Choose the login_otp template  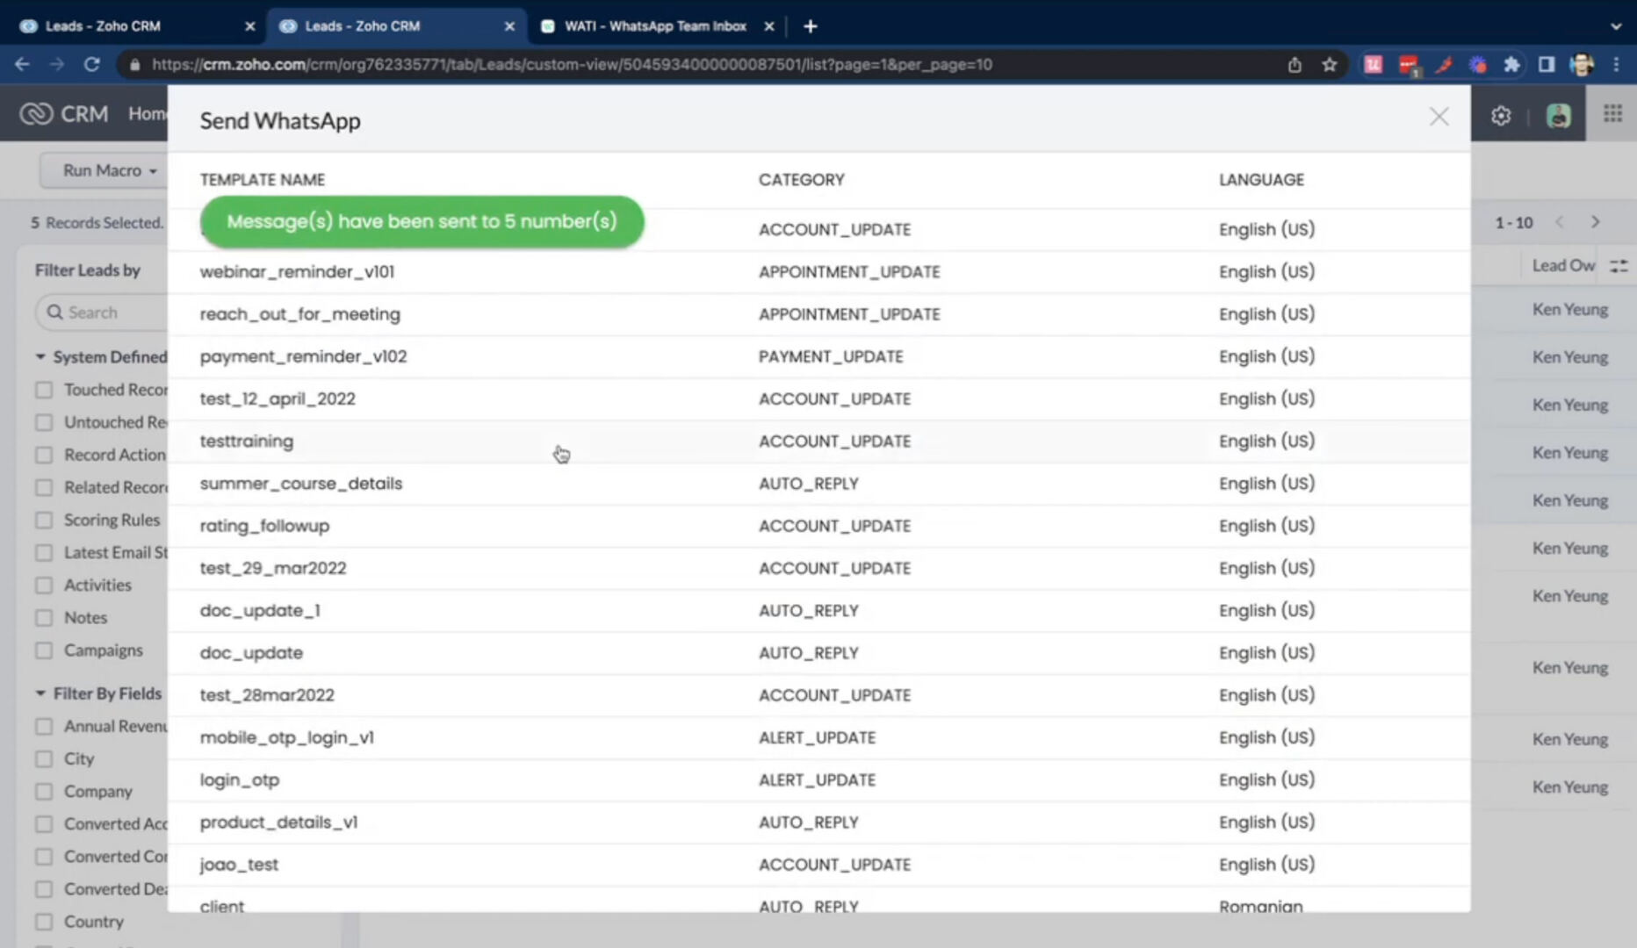pos(818,779)
